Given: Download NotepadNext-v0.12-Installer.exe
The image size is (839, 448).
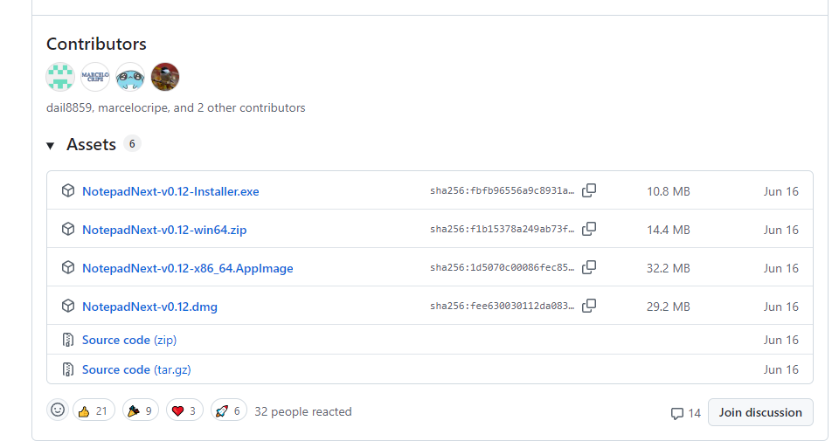Looking at the screenshot, I should (170, 191).
